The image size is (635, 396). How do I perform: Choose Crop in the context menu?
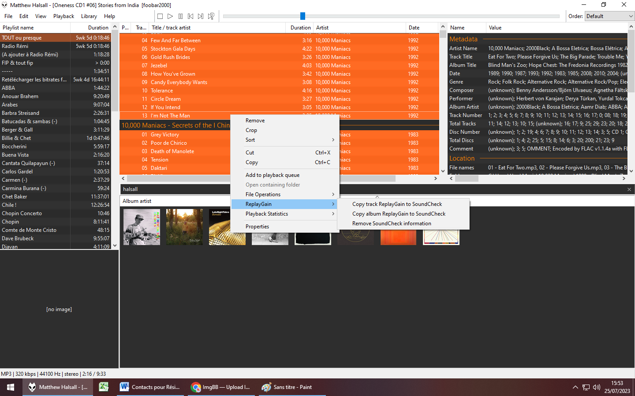click(285, 130)
